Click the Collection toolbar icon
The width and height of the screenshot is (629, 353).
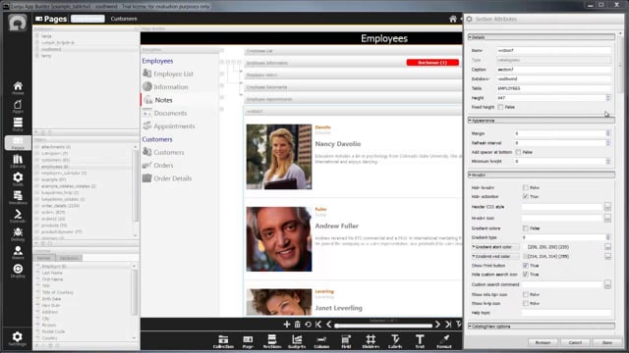[x=223, y=341]
